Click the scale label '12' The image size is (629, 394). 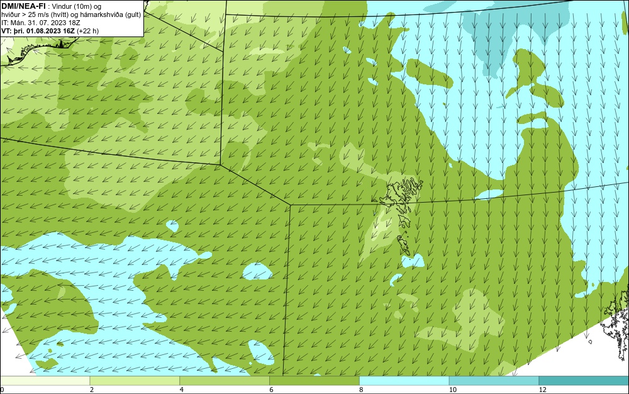[x=543, y=390]
